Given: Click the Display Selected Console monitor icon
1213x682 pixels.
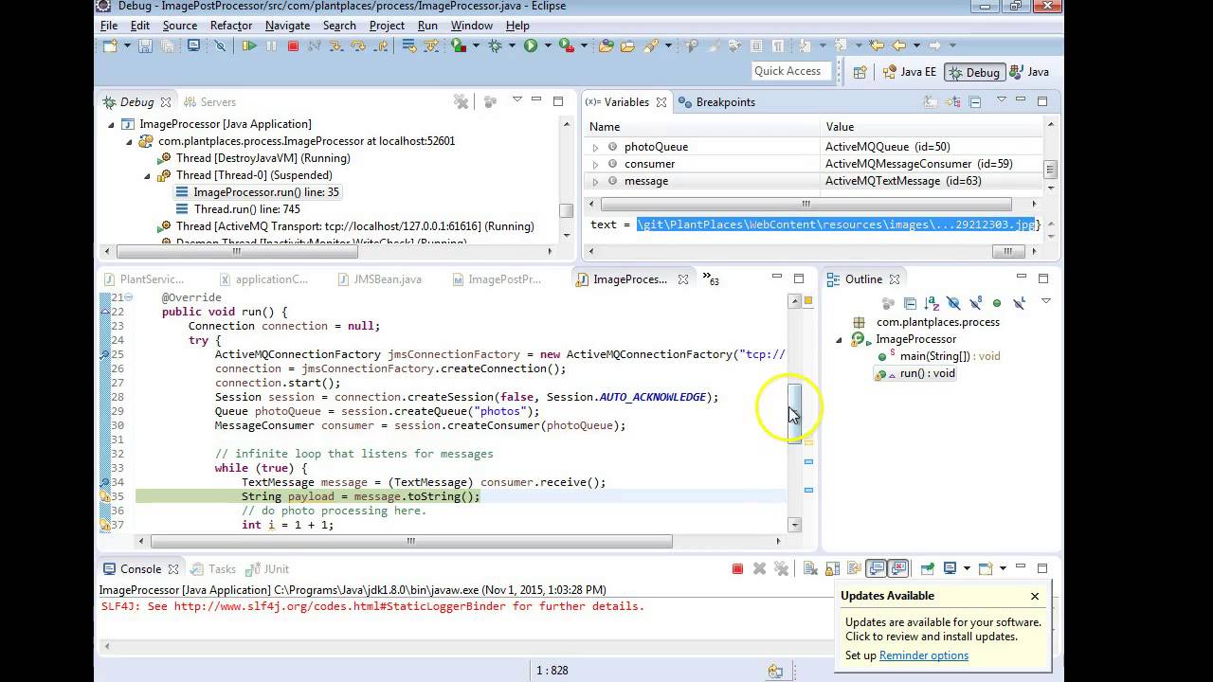Looking at the screenshot, I should tap(950, 569).
